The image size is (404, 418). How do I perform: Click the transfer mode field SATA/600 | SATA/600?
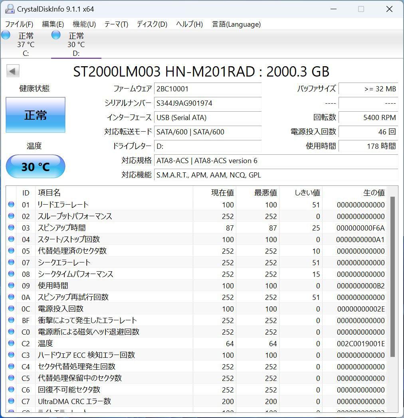point(208,132)
